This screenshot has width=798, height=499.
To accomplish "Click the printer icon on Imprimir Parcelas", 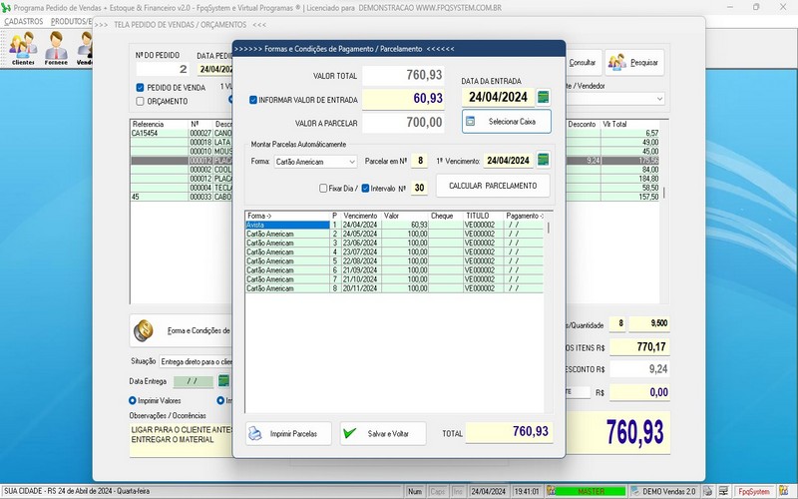I will (255, 434).
